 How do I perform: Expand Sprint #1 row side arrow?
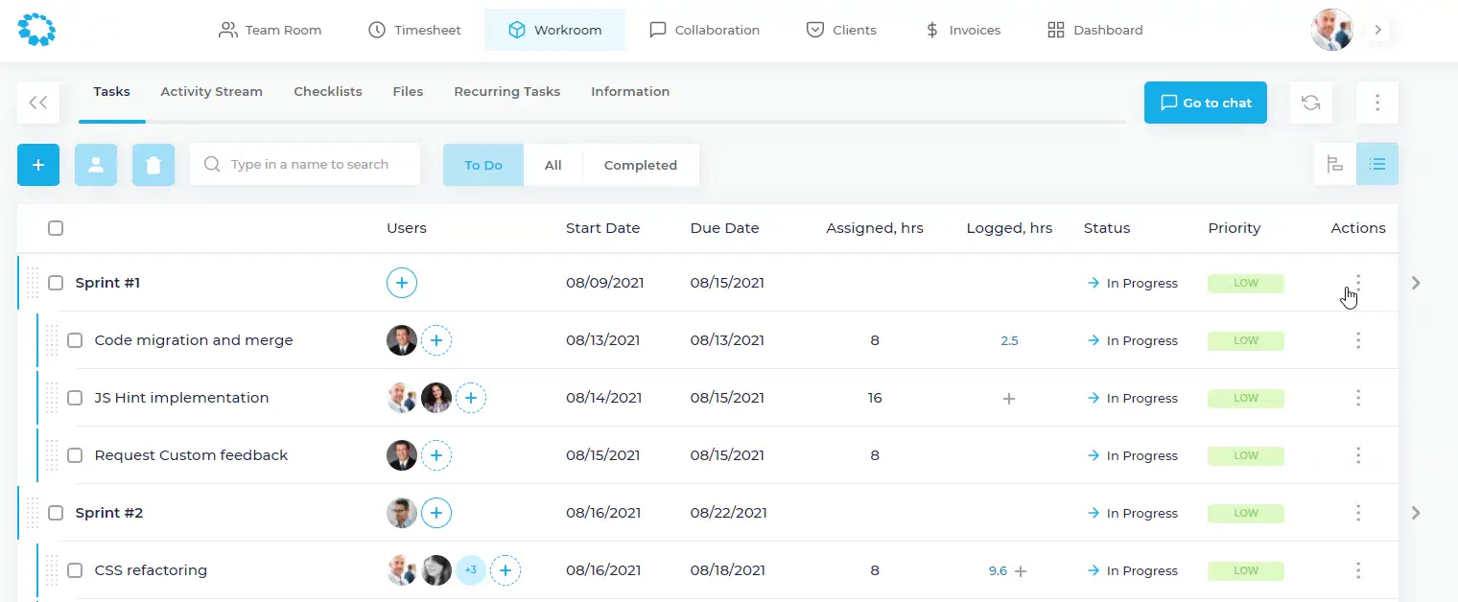pos(1416,283)
